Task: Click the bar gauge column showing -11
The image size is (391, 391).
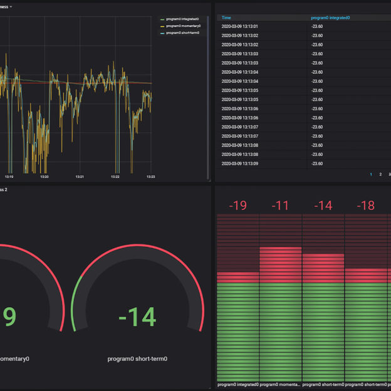Action: pos(281,297)
